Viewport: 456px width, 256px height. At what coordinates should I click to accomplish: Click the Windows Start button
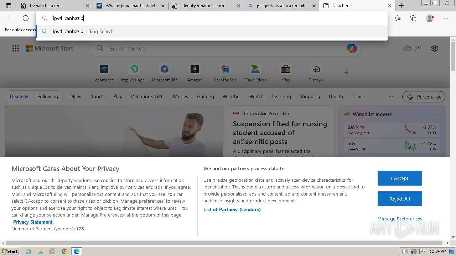(x=10, y=251)
